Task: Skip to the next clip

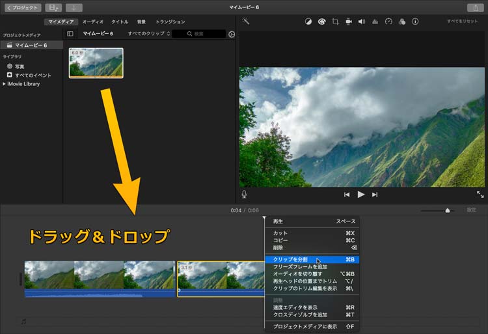Action: [375, 195]
